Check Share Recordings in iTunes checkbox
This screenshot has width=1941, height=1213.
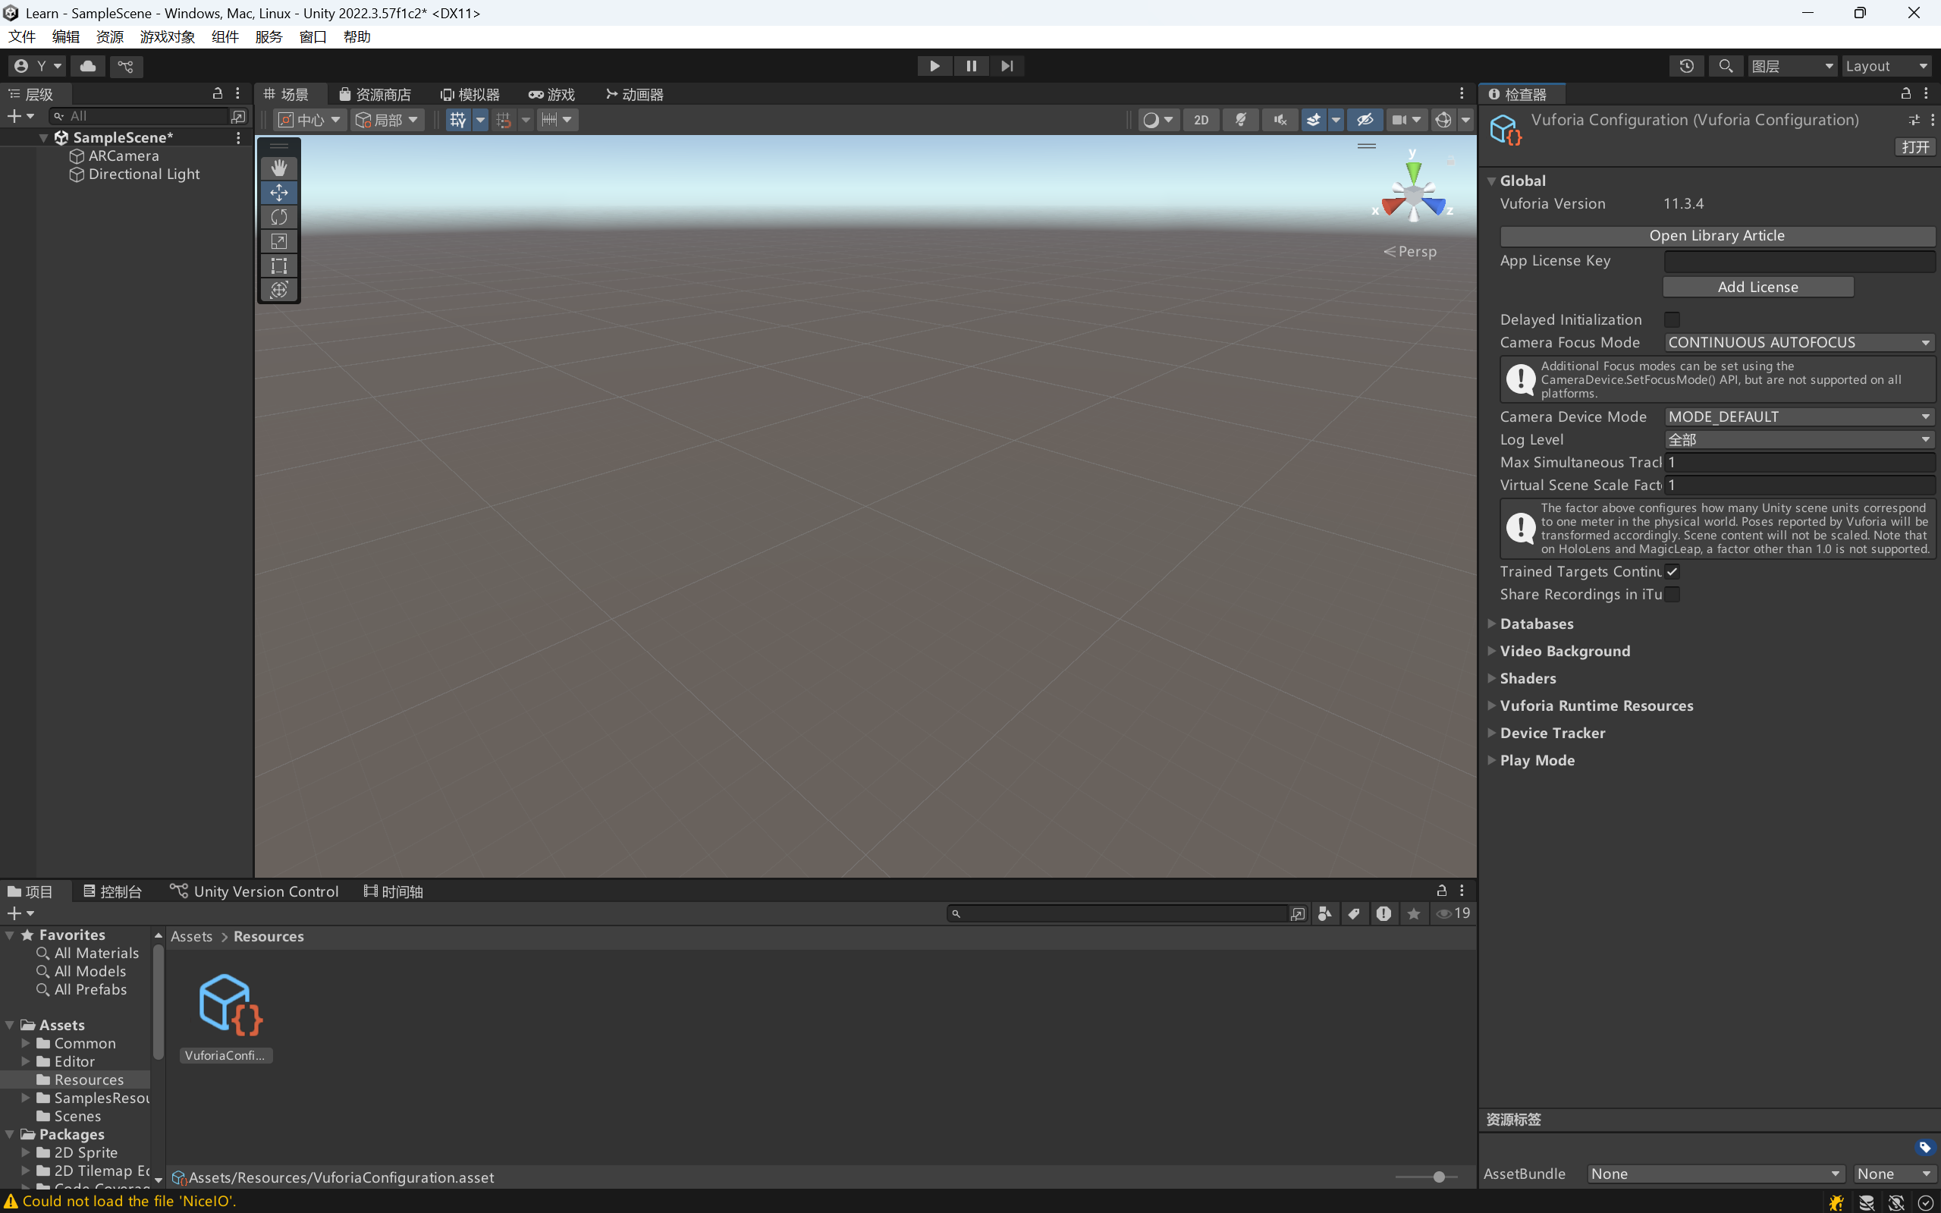1672,595
